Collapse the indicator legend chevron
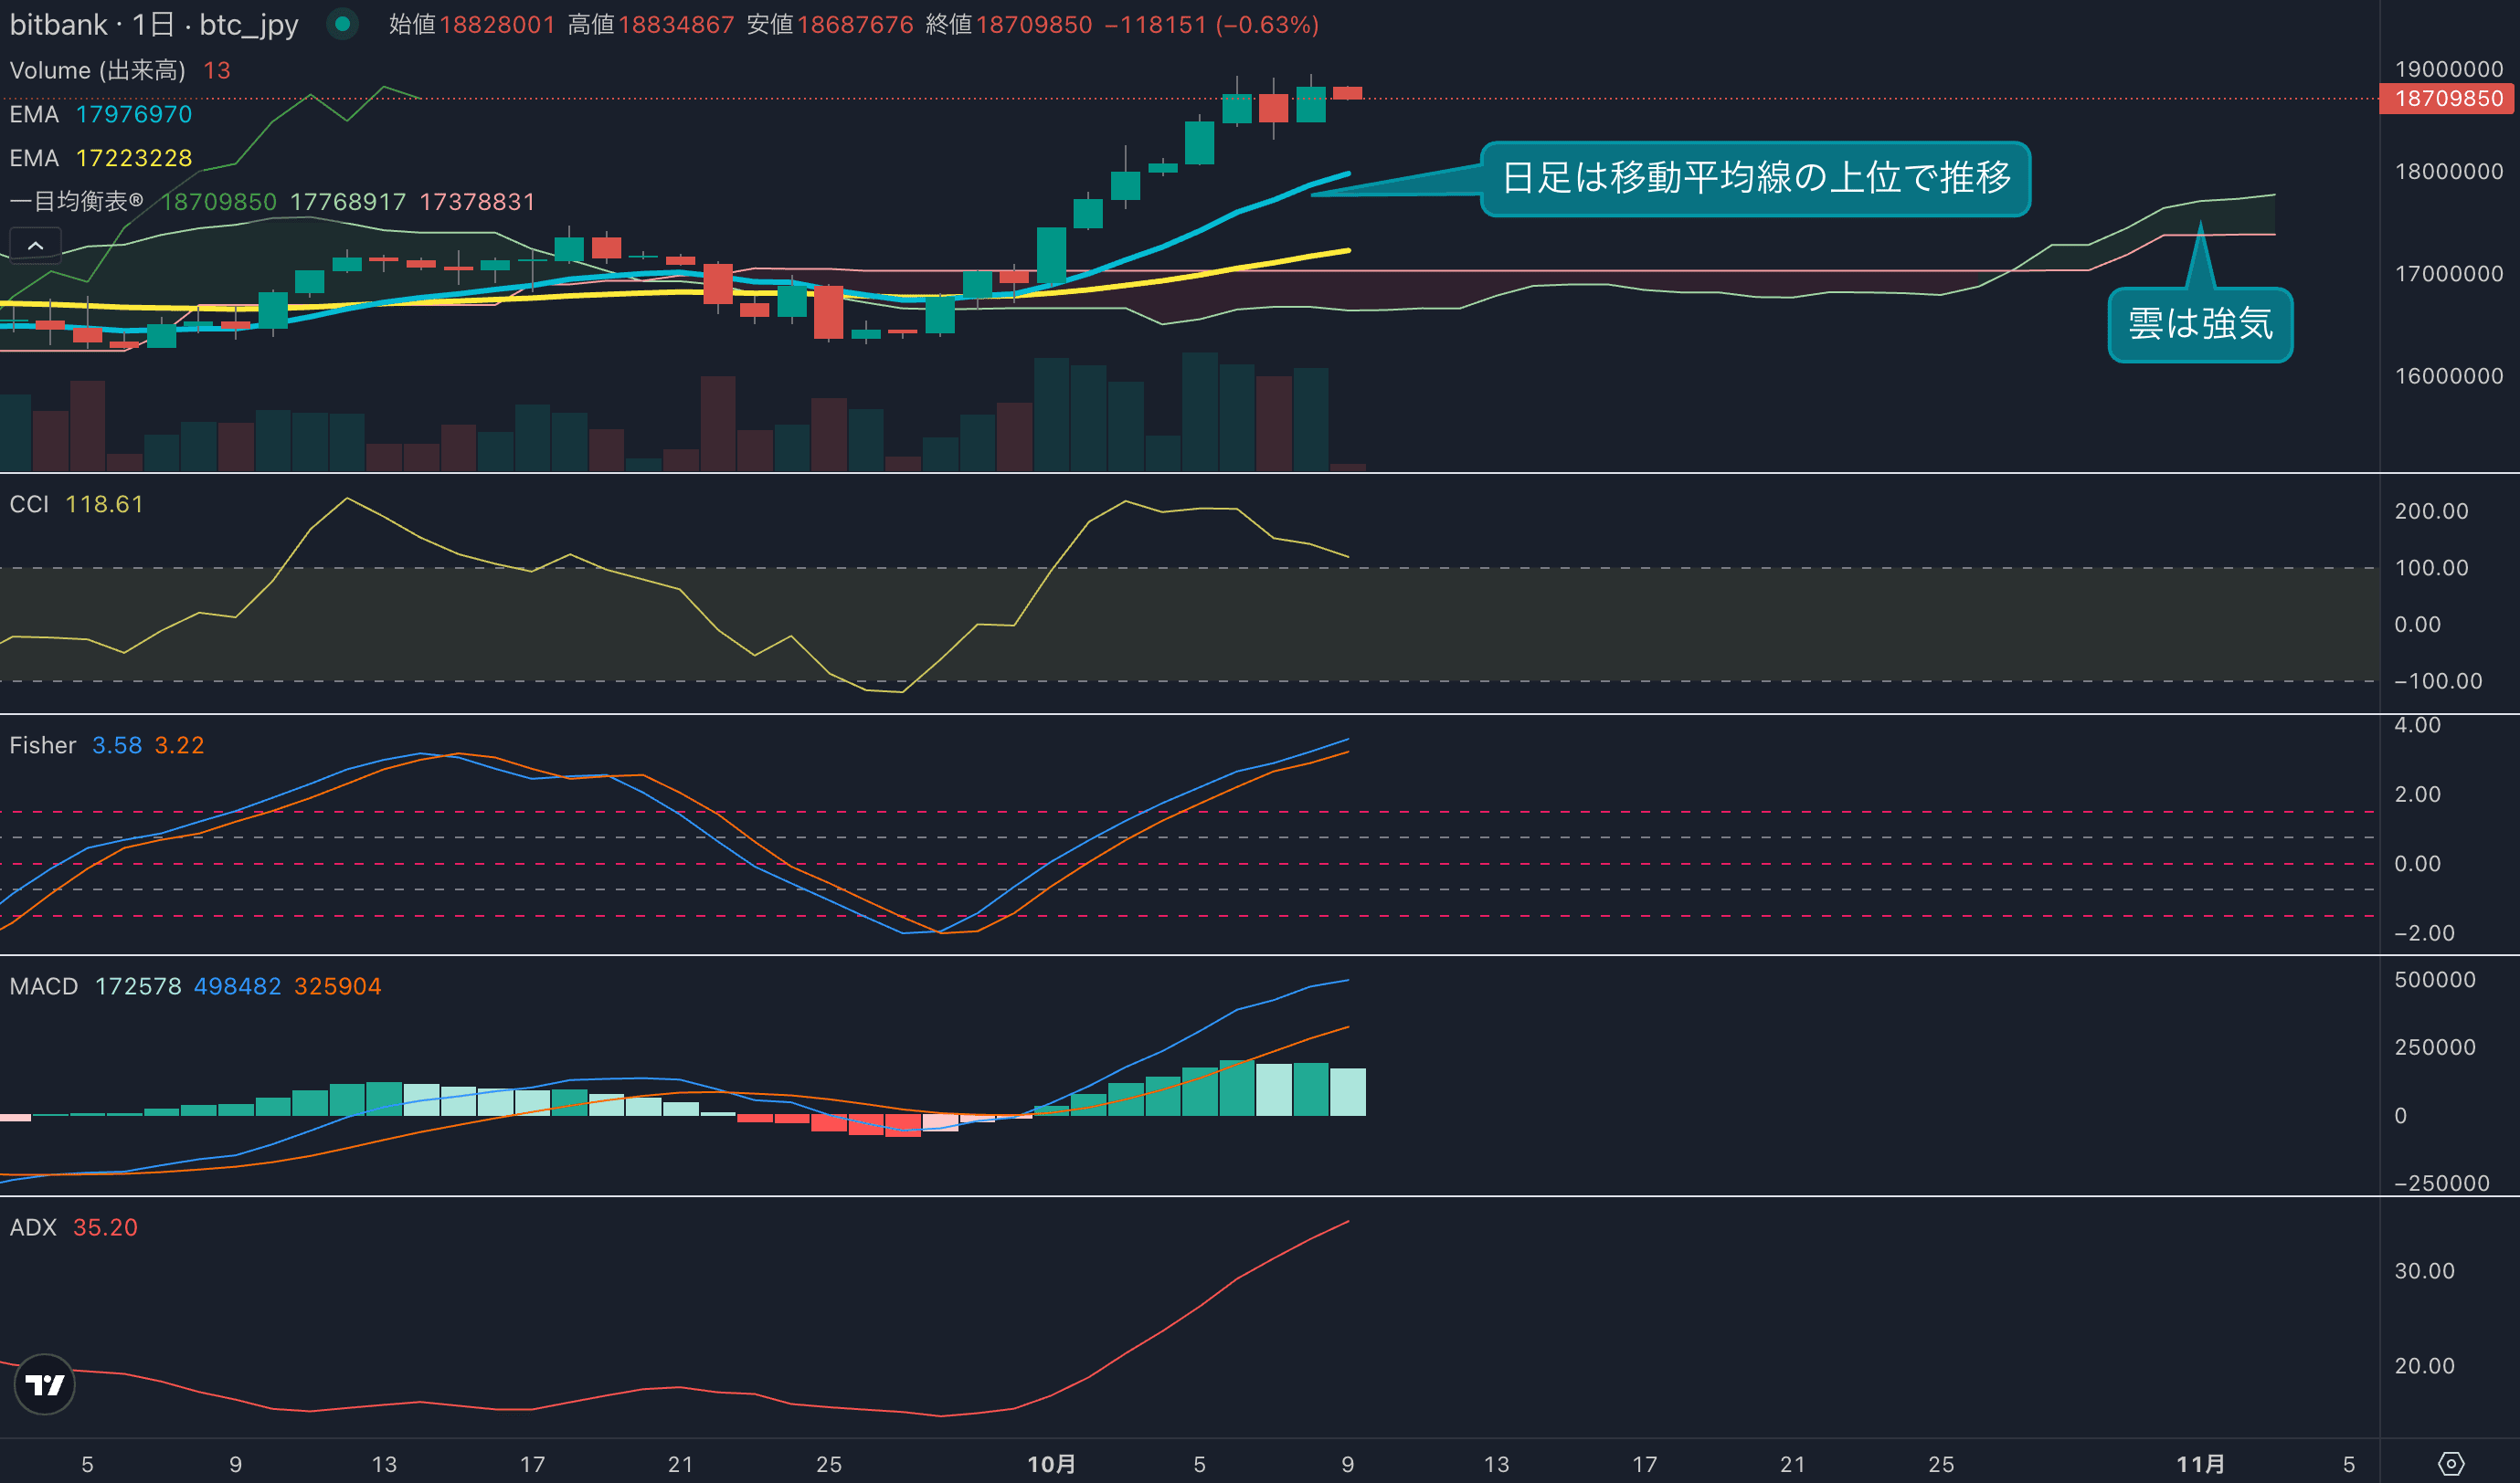The image size is (2520, 1483). pyautogui.click(x=35, y=245)
